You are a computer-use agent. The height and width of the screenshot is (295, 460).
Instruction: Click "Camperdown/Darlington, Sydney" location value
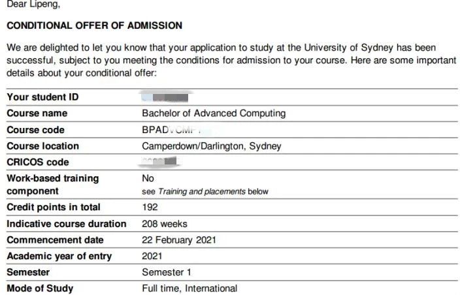point(211,146)
